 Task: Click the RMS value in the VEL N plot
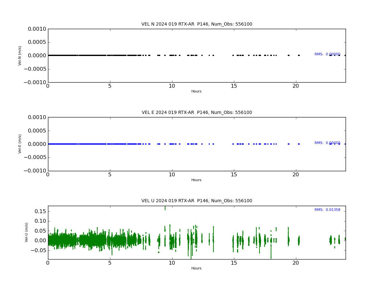coord(327,54)
